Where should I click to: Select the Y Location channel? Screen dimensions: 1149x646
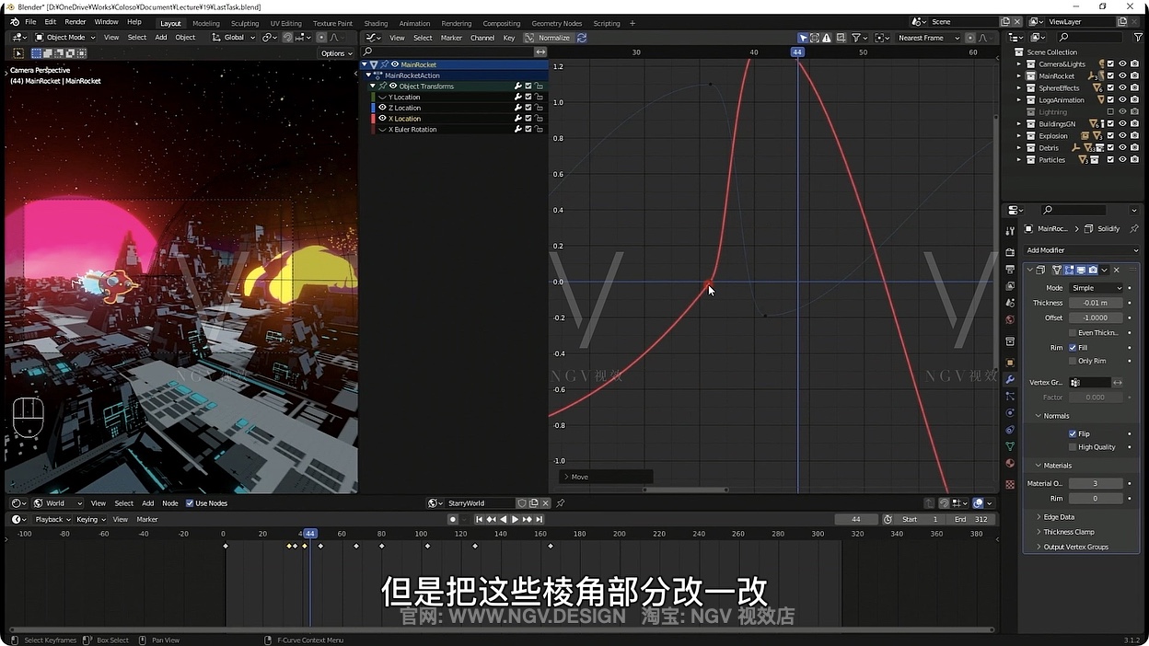click(x=404, y=97)
